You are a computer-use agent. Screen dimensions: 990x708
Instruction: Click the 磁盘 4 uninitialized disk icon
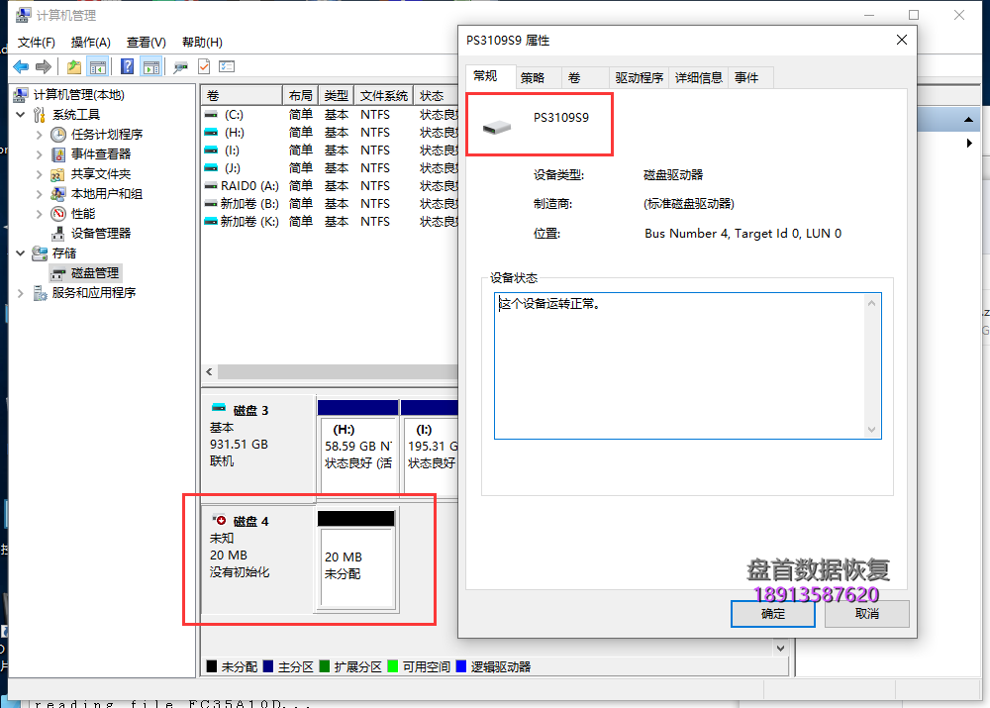point(220,521)
